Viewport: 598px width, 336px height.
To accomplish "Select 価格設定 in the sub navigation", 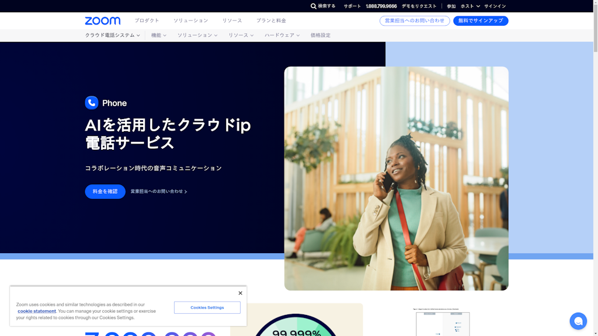I will (320, 36).
